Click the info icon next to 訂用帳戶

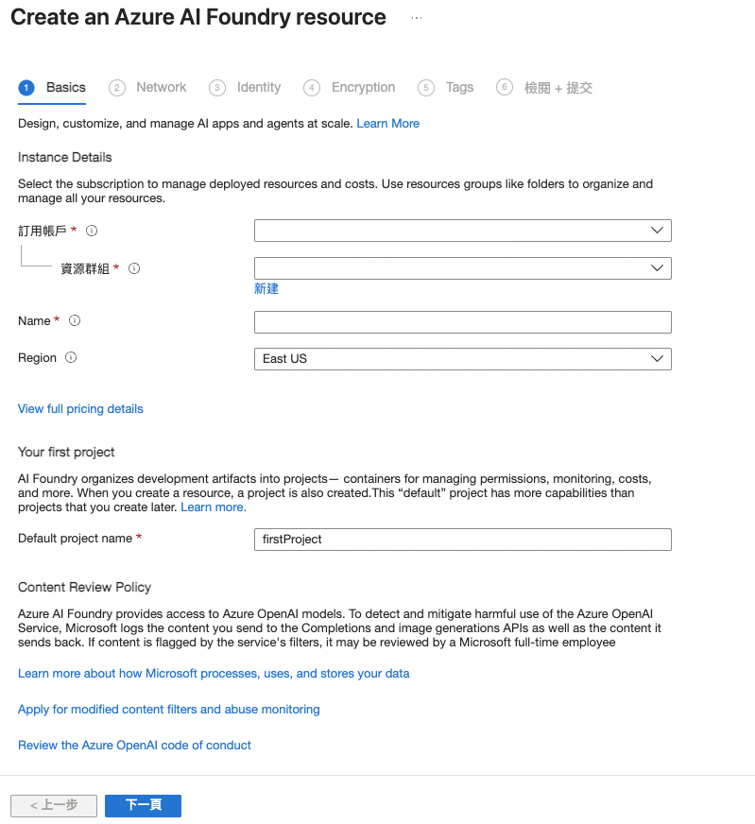[93, 231]
